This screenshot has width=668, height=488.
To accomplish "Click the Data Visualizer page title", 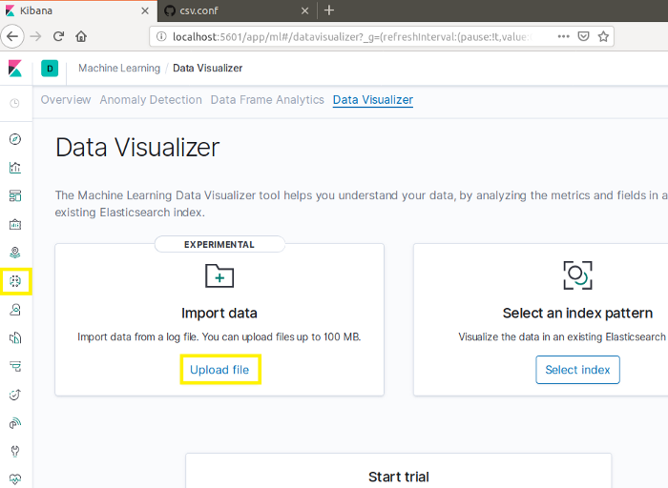I will 137,148.
